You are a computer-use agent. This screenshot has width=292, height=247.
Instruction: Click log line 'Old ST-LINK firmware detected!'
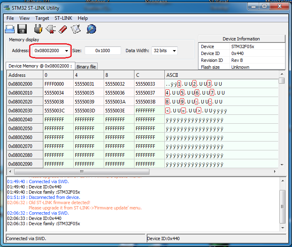click(60, 203)
